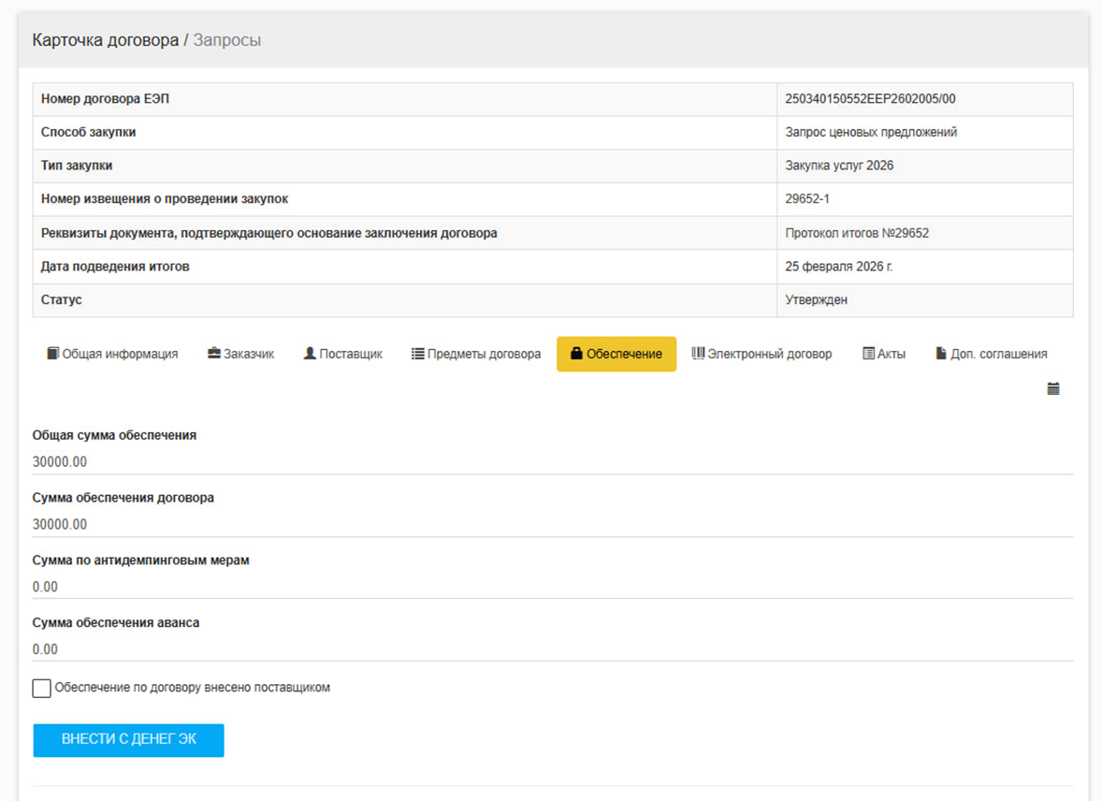1102x801 pixels.
Task: Click the table icon beside Акты
Action: 868,354
